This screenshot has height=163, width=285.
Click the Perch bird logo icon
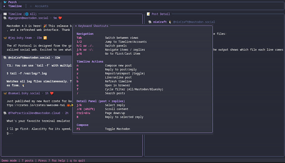pyautogui.click(x=5, y=2)
